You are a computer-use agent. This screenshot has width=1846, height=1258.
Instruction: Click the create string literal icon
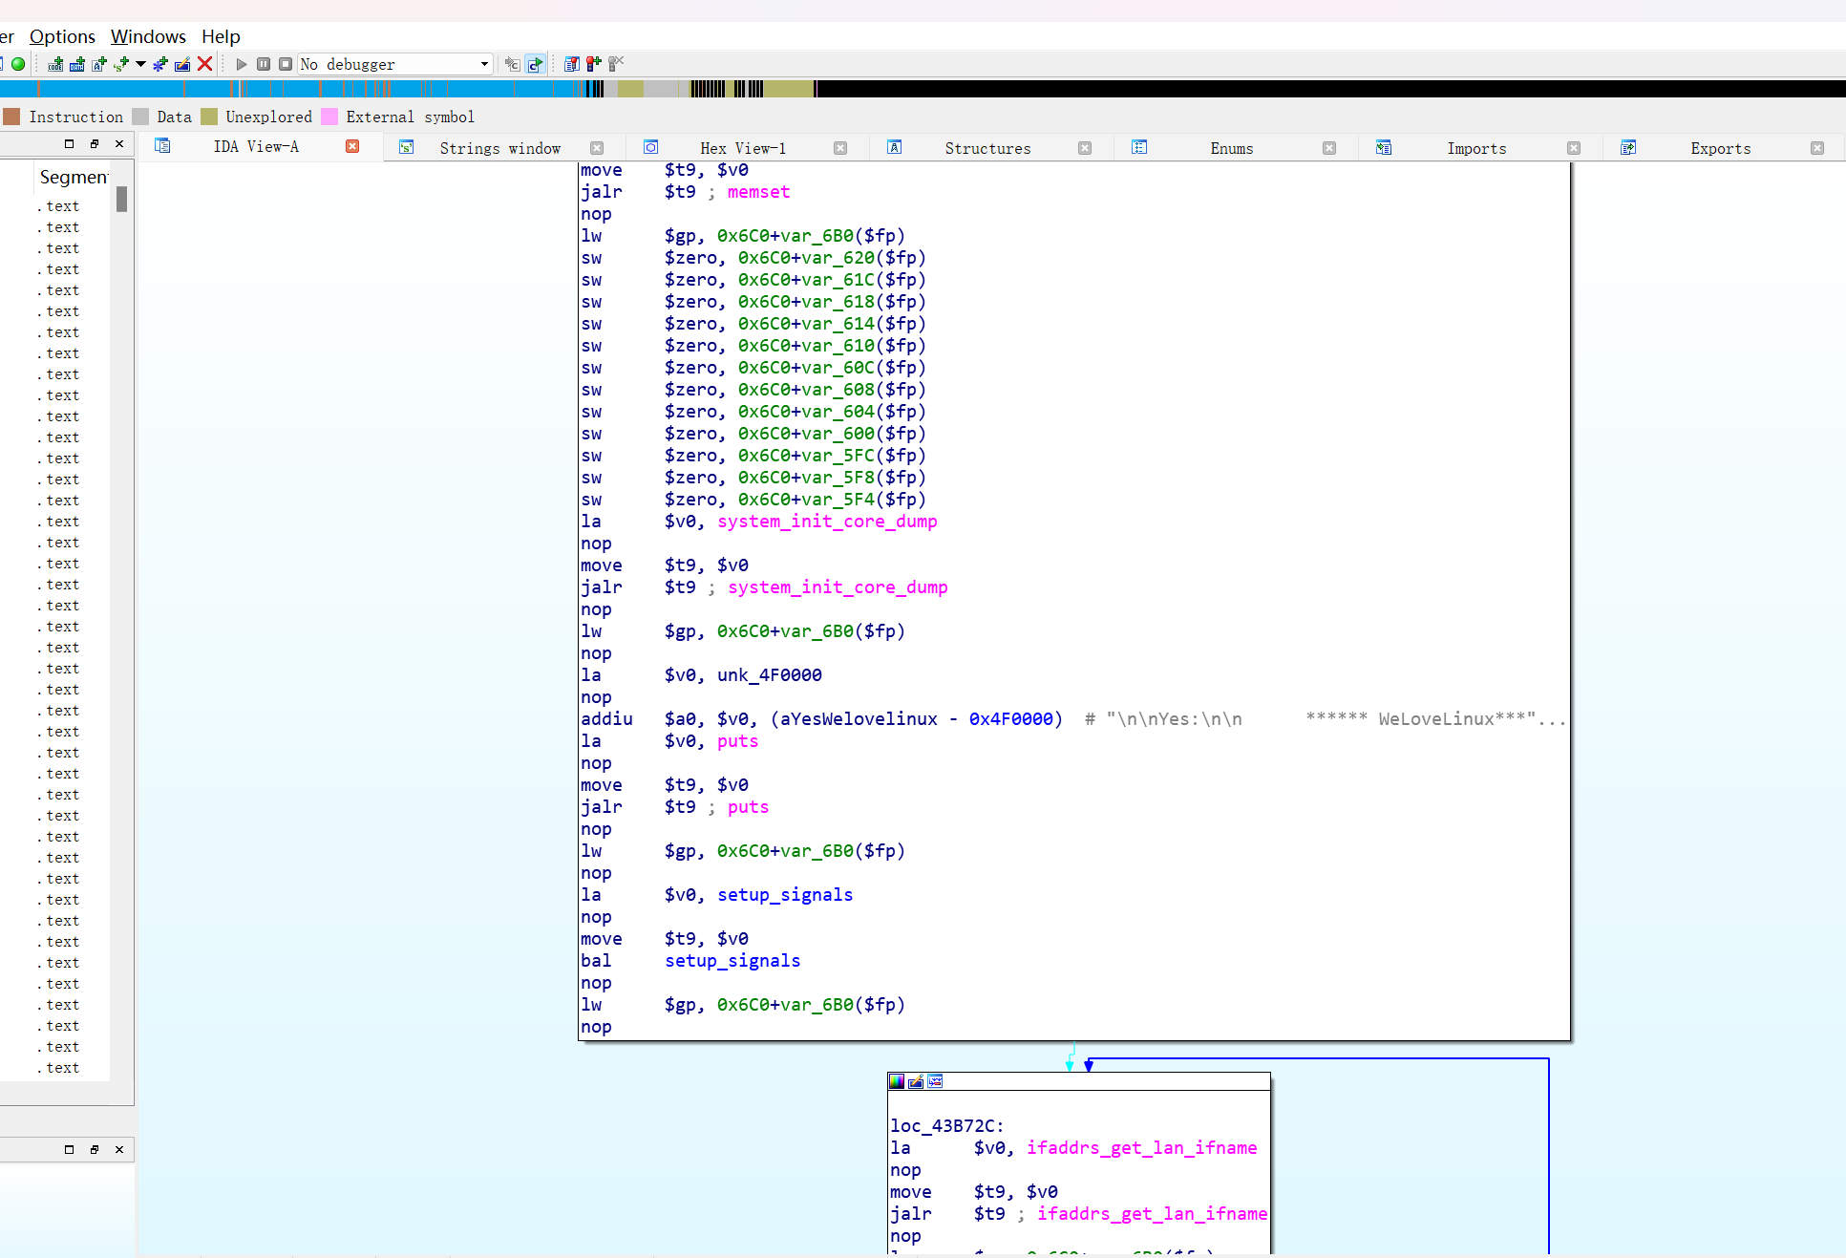(x=120, y=64)
